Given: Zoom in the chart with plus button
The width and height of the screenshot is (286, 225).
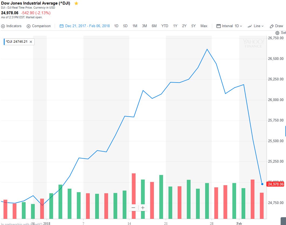Looking at the screenshot, I should [143, 208].
